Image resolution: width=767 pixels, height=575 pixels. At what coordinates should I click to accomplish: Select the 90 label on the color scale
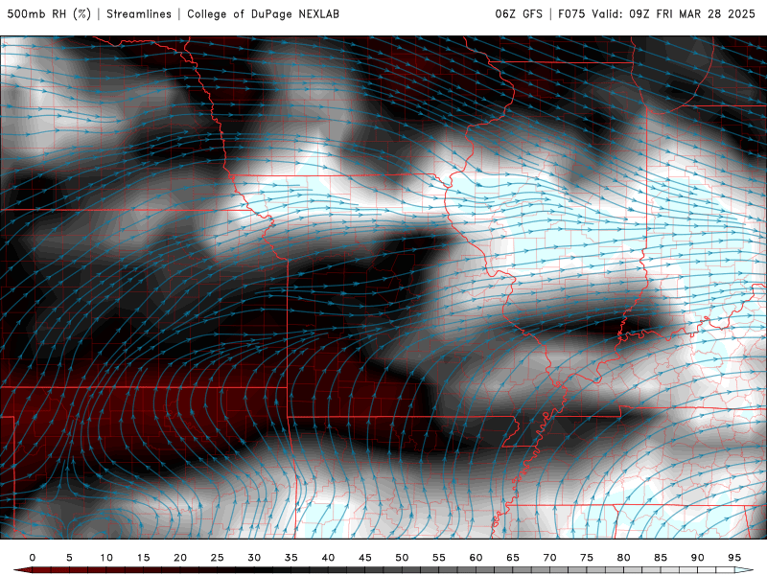[x=698, y=558]
